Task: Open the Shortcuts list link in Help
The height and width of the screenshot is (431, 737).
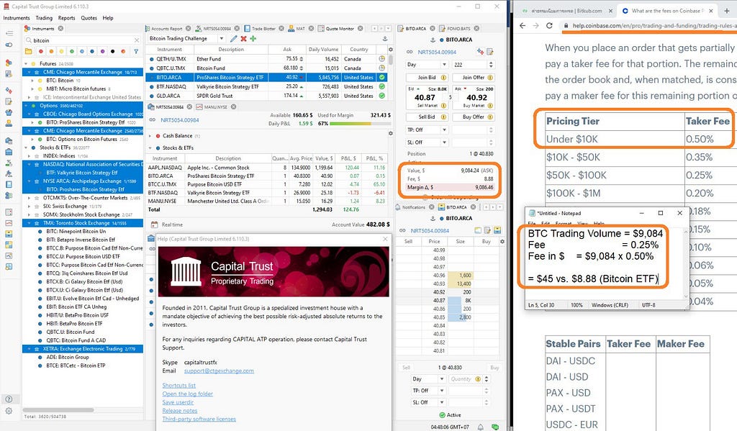Action: 178,386
